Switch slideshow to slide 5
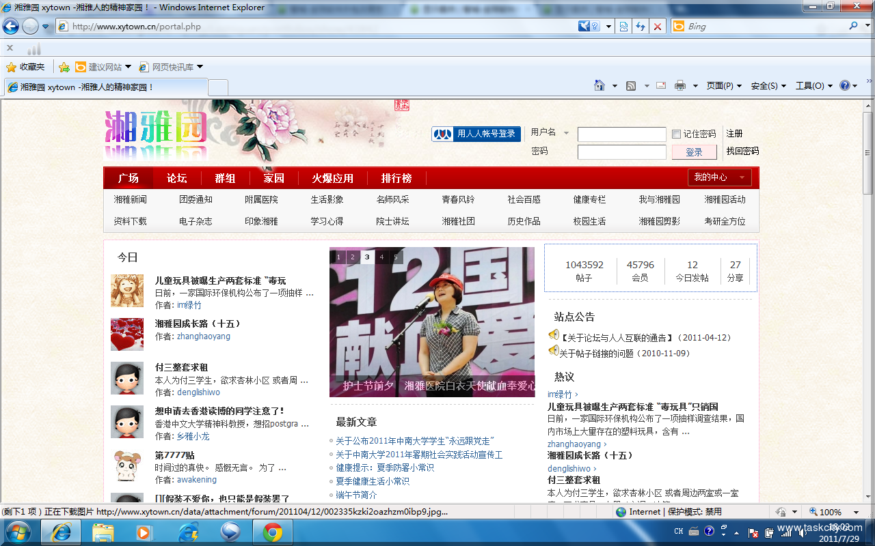Image resolution: width=875 pixels, height=546 pixels. 396,257
